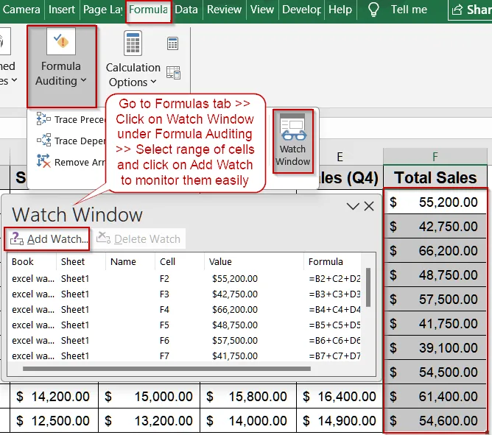492x435 pixels.
Task: Click the Watch Window vertical scrollbar
Action: [368, 287]
